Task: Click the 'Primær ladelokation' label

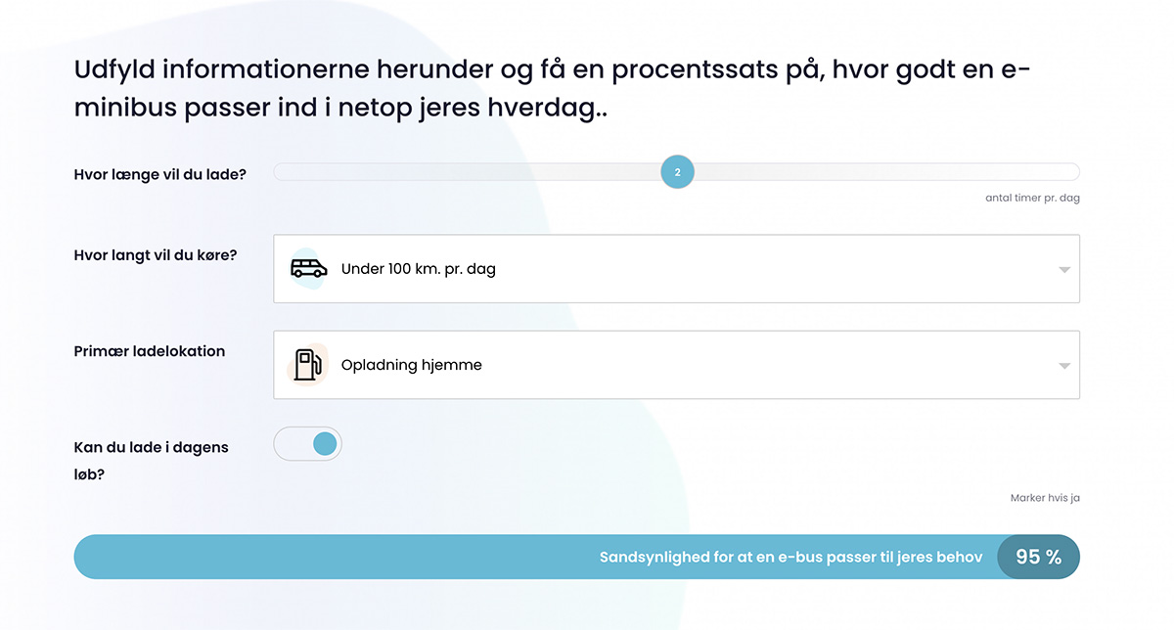Action: (x=150, y=351)
